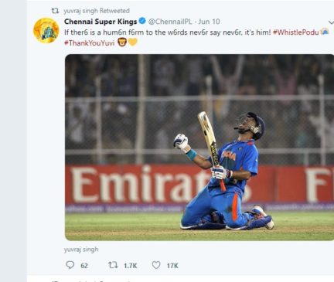Visit the @ChennaiIPL handle
Screen dimensions: 334x282
(170, 22)
